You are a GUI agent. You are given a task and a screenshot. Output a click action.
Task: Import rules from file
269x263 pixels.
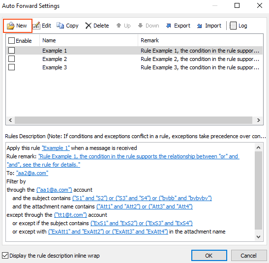(x=209, y=26)
